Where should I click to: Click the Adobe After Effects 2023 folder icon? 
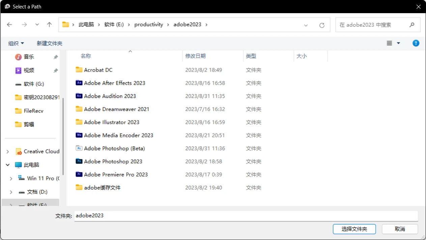(x=79, y=83)
